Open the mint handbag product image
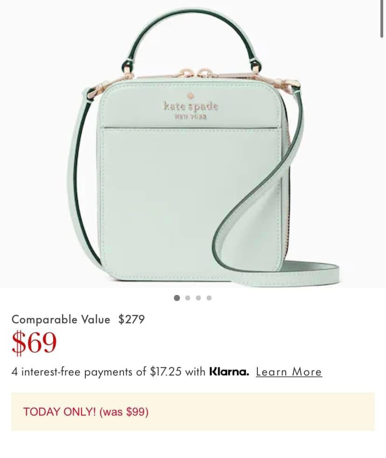The height and width of the screenshot is (458, 386). click(x=193, y=144)
